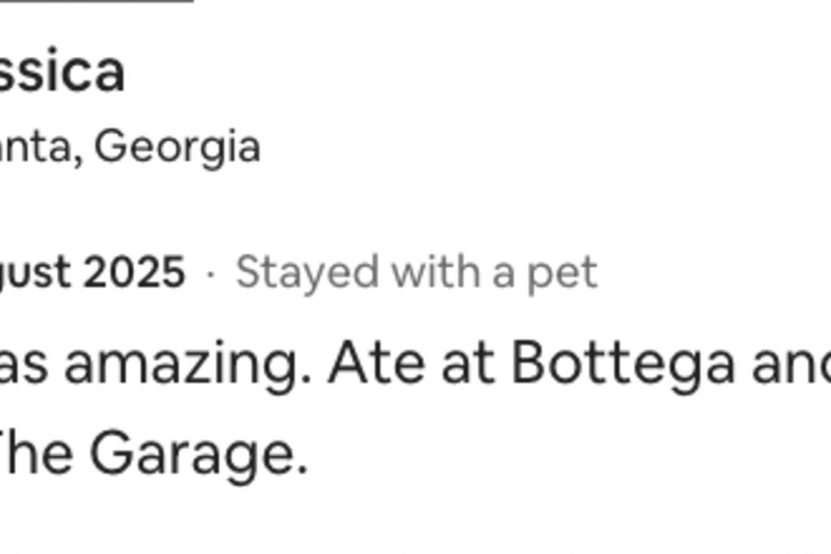The image size is (831, 554).
Task: Click the reviewer location ending in "Georgia"
Action: click(x=177, y=147)
